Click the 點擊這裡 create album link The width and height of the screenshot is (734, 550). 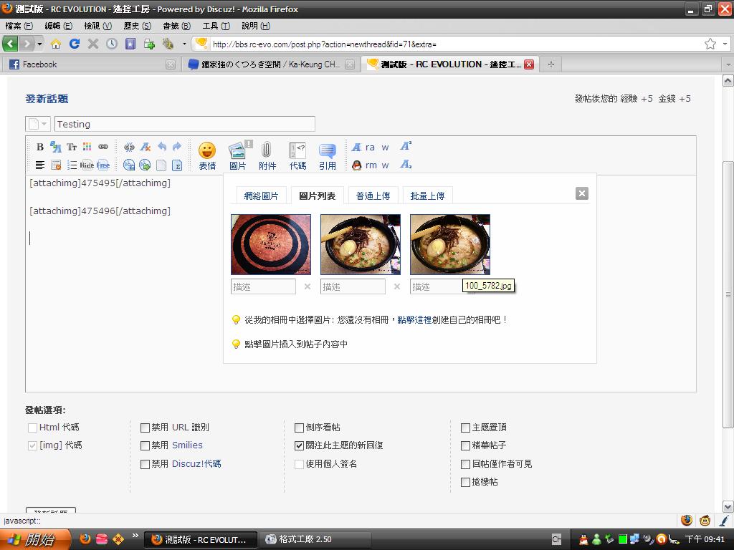(414, 320)
